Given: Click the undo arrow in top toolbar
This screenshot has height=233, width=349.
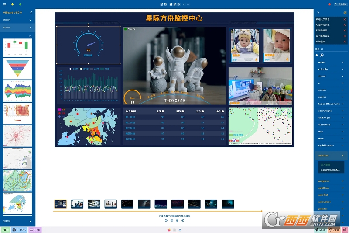Looking at the screenshot, I should click(184, 4).
